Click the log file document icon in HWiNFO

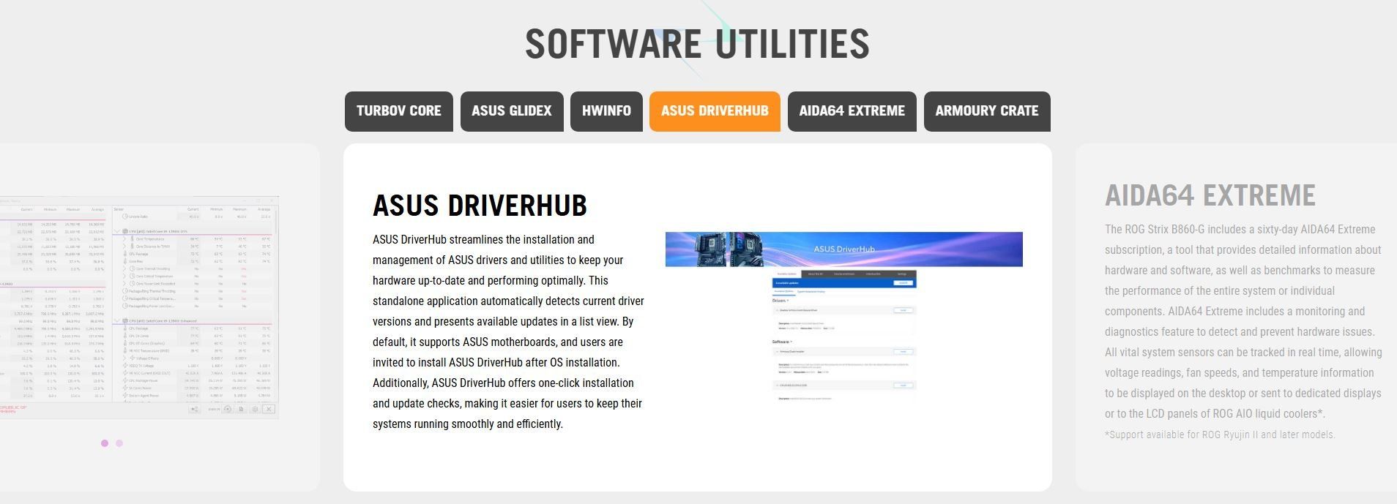coord(241,409)
